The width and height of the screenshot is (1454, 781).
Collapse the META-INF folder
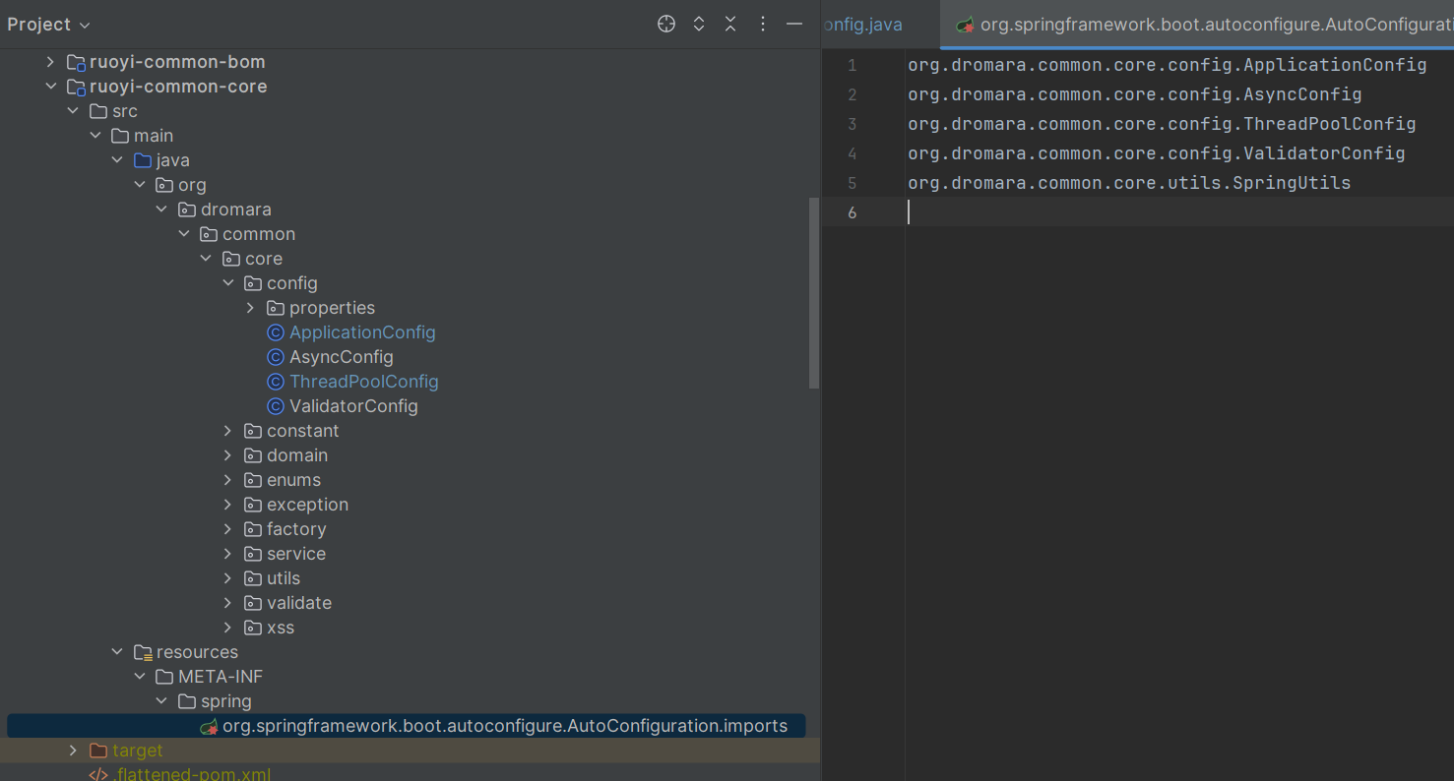pos(139,676)
